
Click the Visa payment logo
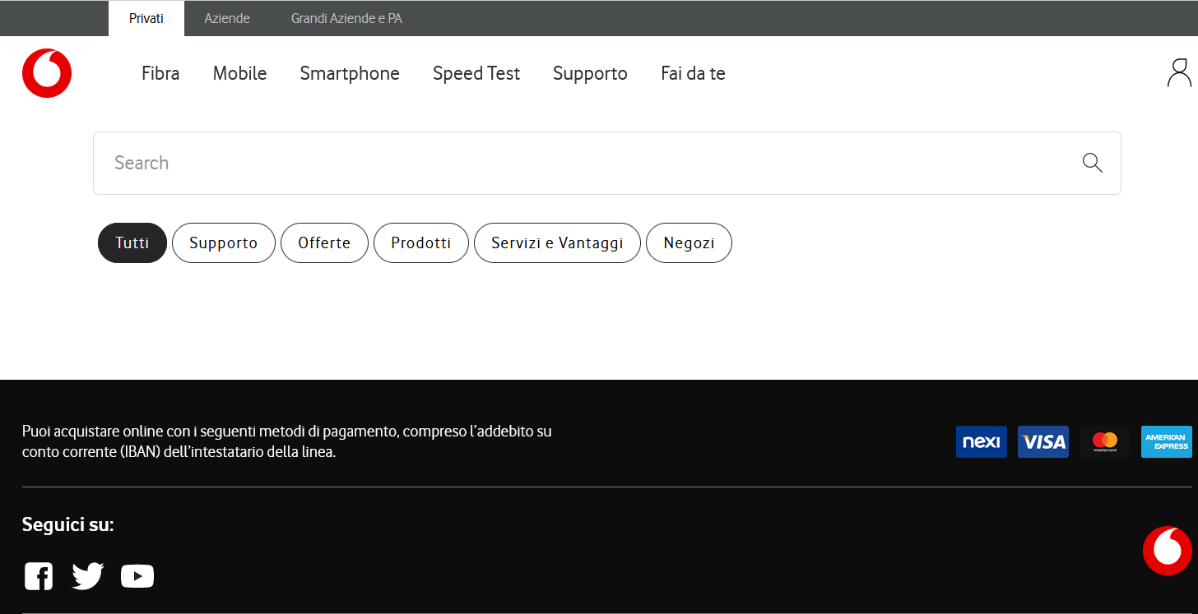[x=1042, y=442]
